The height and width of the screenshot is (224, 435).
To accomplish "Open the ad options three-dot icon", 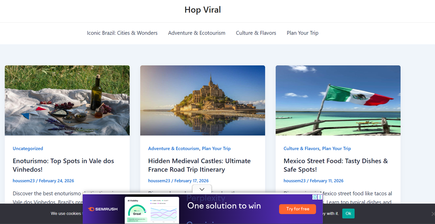I will coord(320,197).
